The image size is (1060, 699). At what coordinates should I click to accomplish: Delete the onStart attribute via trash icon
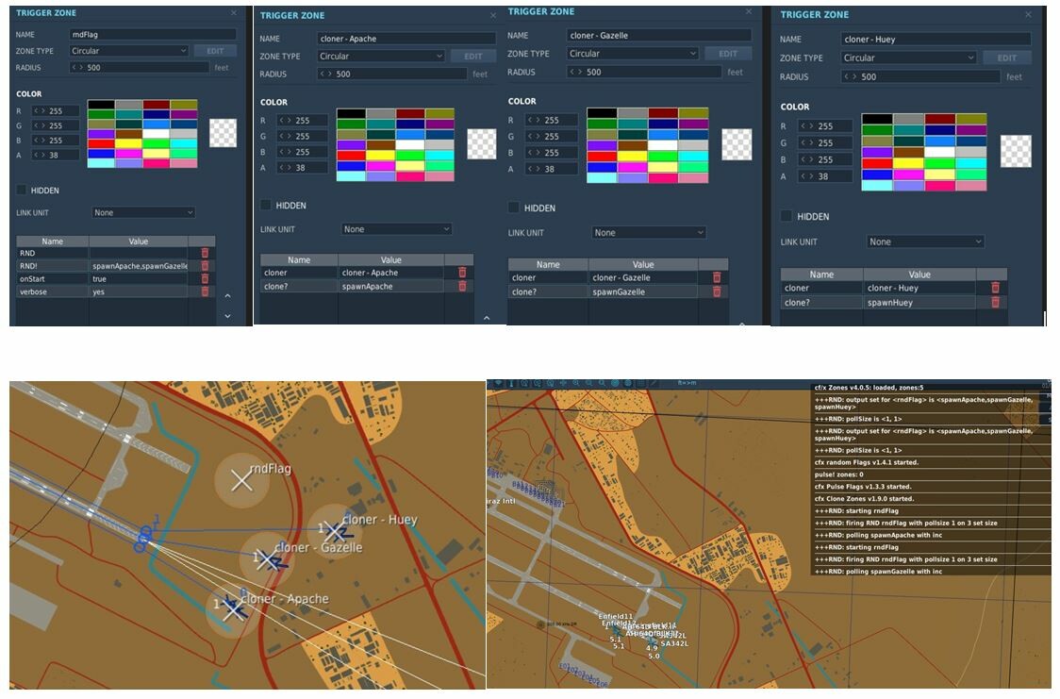[205, 278]
